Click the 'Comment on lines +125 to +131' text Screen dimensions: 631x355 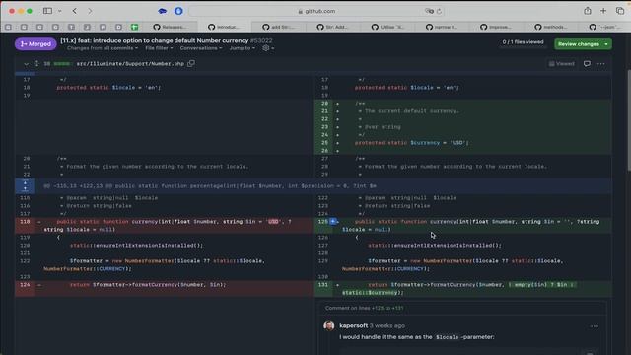(364, 308)
